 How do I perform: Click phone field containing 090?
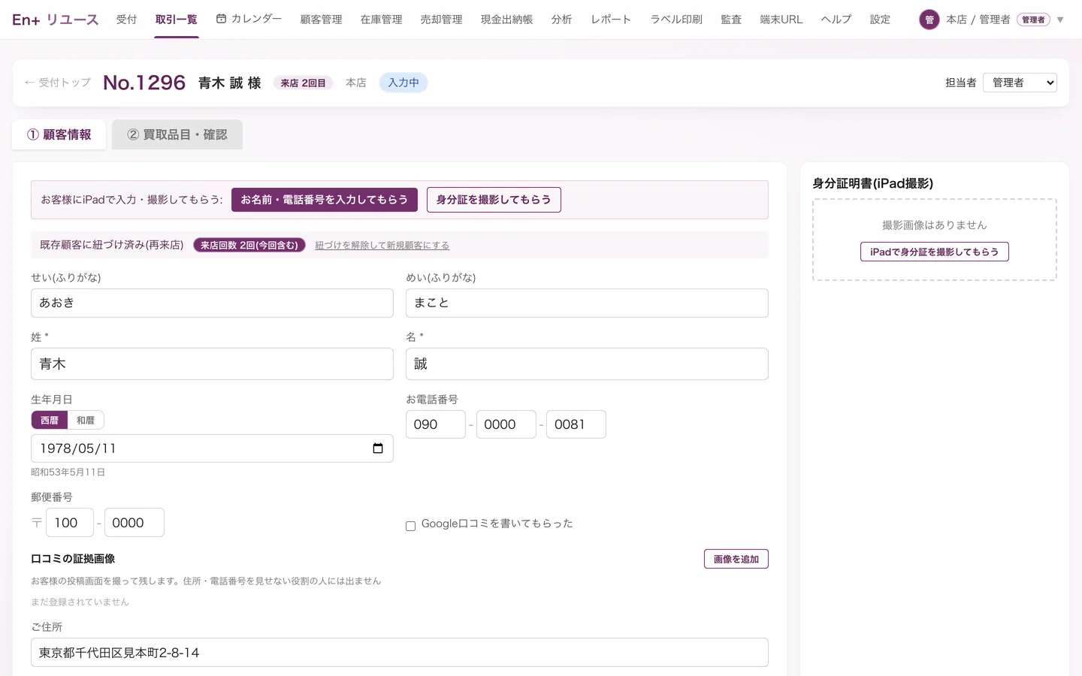click(x=436, y=424)
